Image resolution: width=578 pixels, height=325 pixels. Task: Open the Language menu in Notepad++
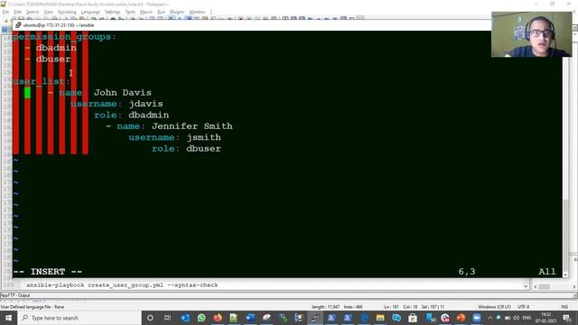click(x=90, y=12)
